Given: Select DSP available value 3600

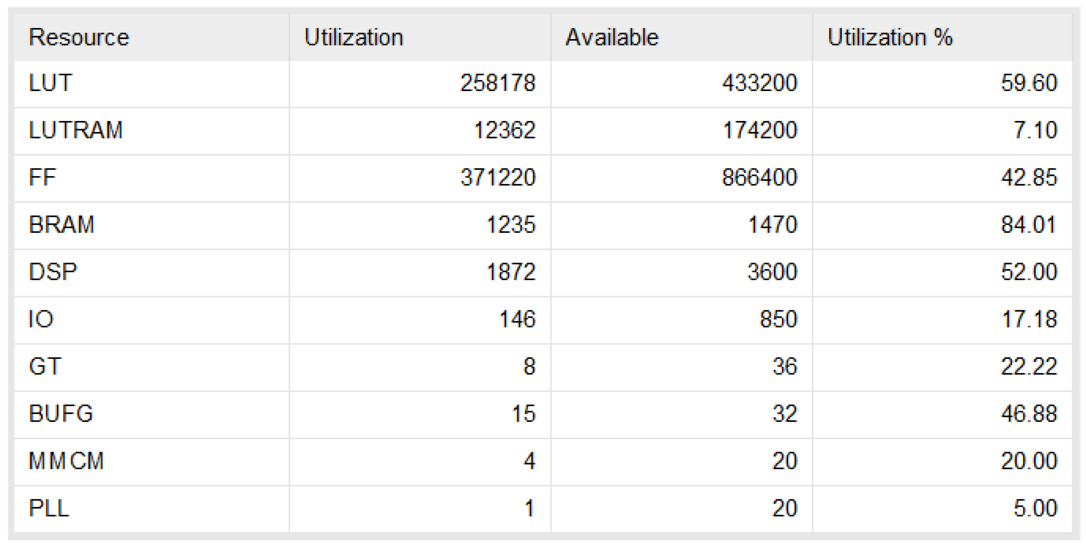Looking at the screenshot, I should tap(772, 271).
